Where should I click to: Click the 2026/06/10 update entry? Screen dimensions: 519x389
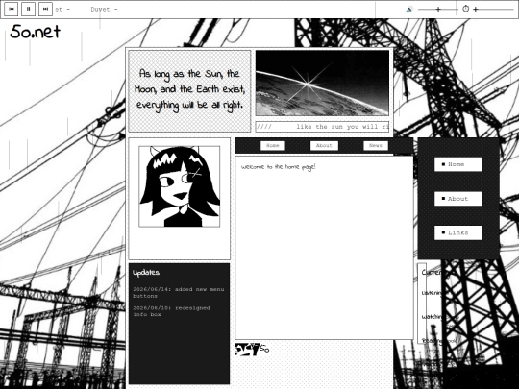coord(171,311)
